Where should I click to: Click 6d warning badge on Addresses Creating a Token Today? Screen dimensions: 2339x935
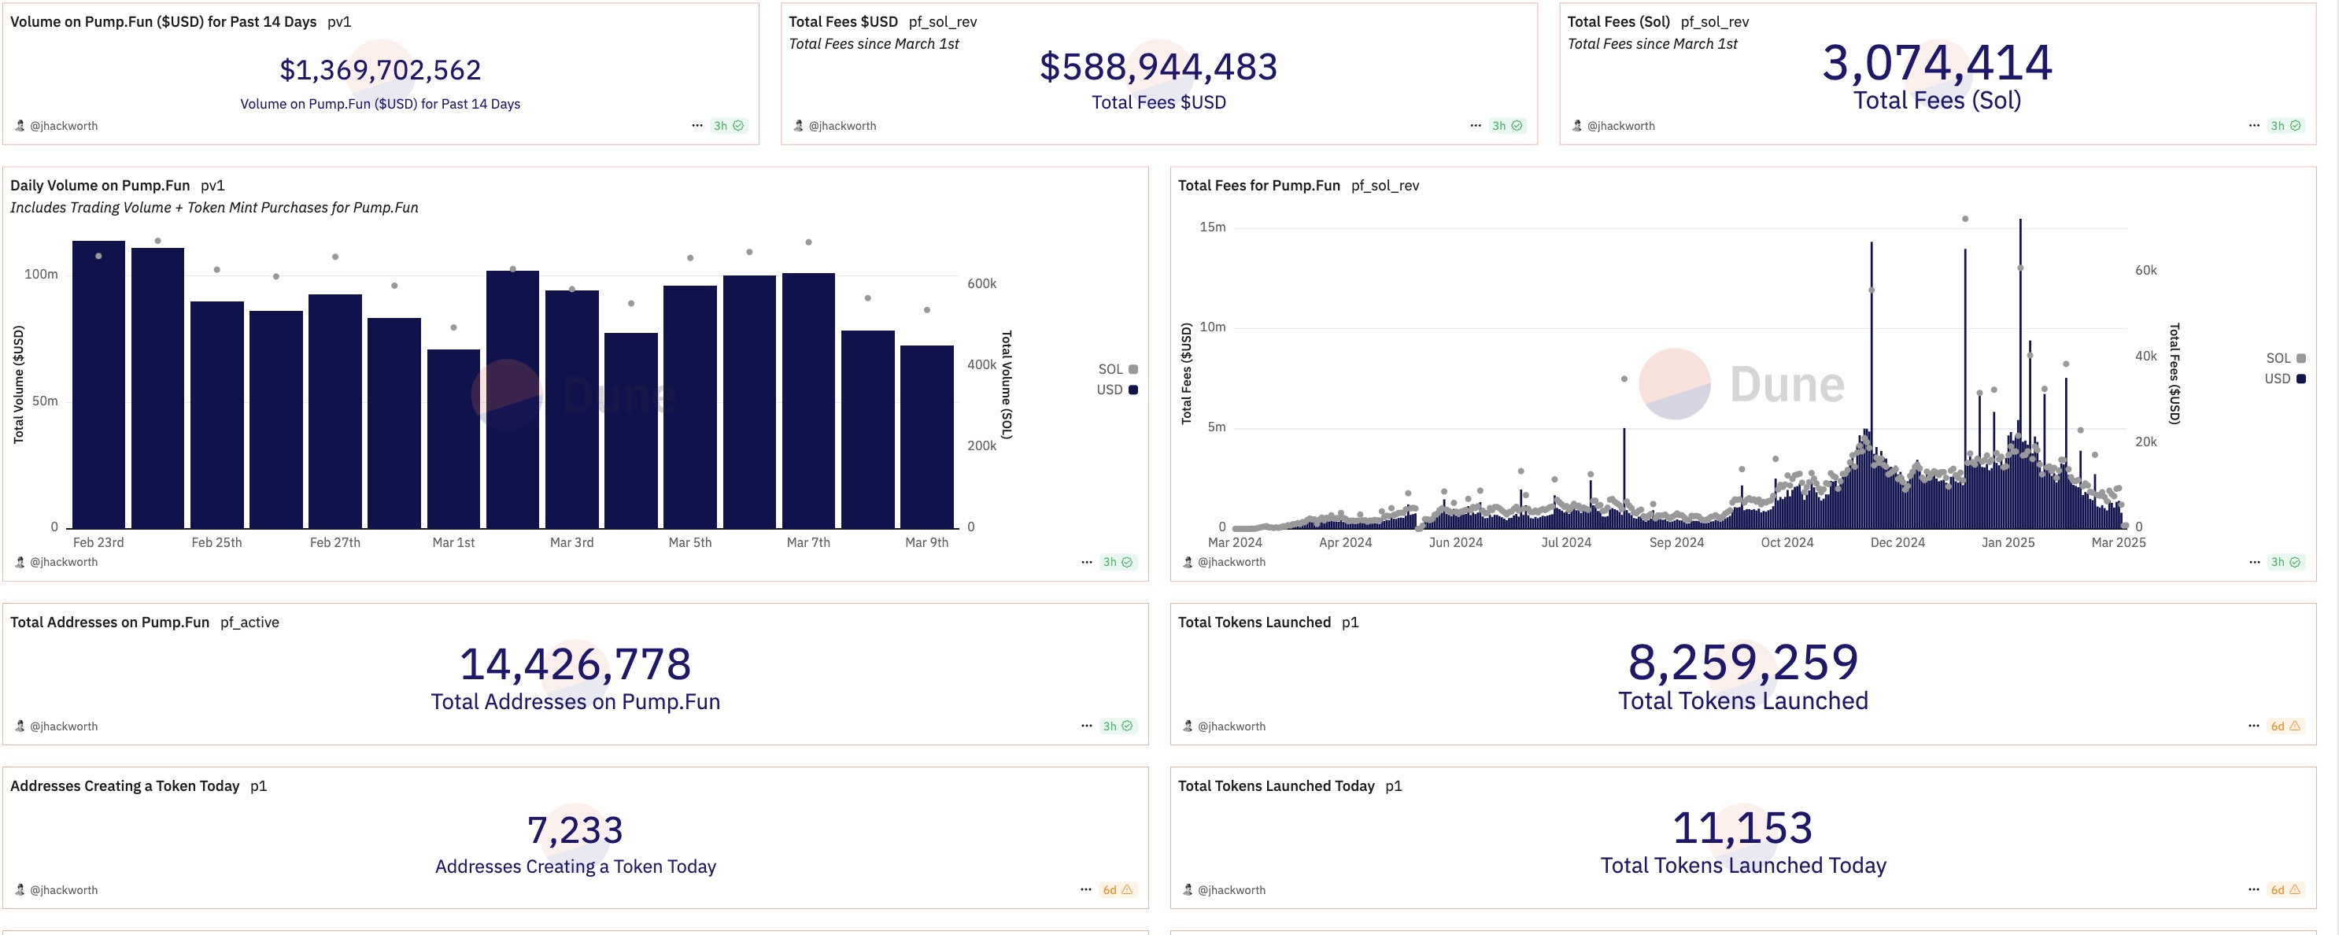[1118, 889]
